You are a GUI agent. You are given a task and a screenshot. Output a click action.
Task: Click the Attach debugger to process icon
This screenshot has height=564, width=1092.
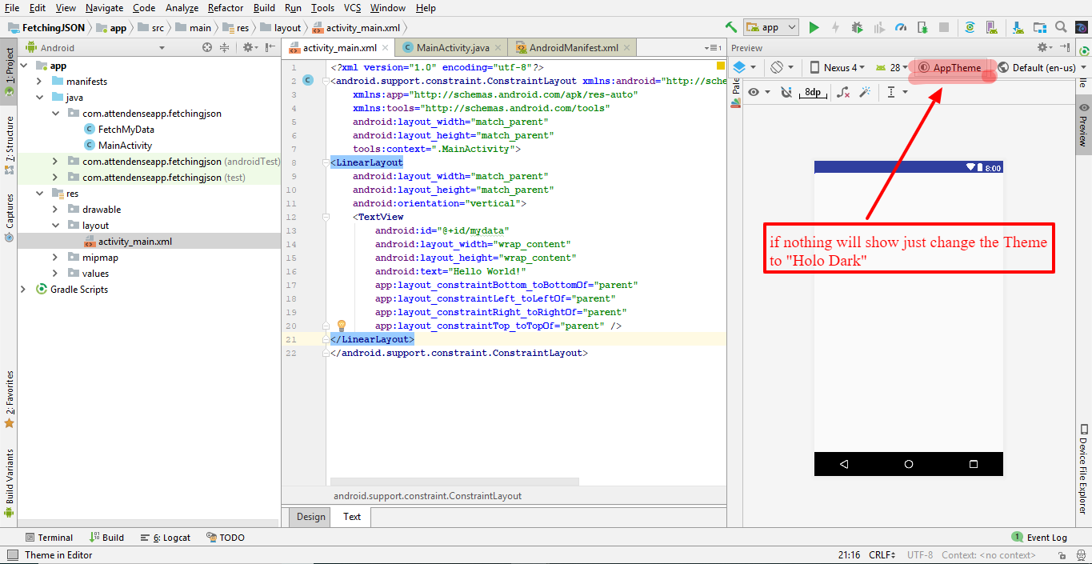922,27
